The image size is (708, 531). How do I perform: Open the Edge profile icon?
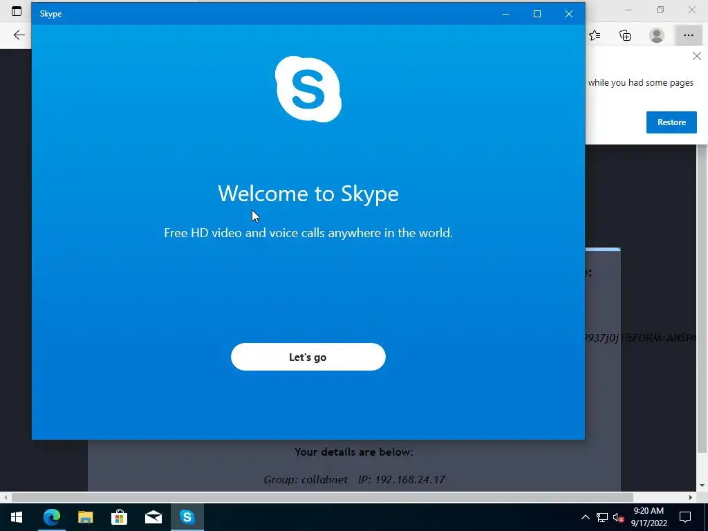point(657,35)
